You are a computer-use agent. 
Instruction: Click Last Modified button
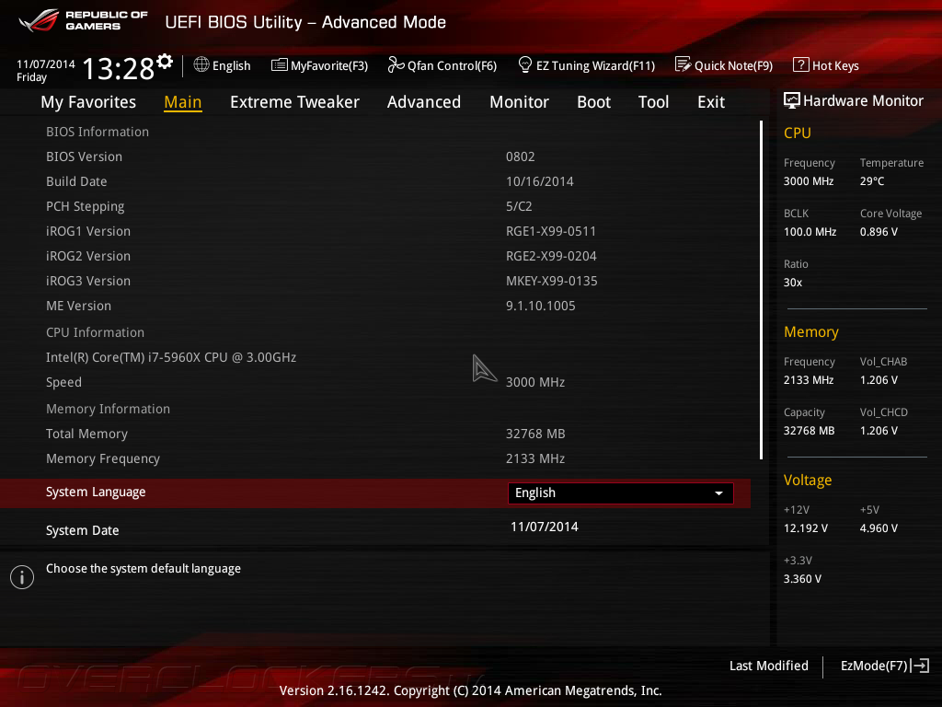point(768,666)
